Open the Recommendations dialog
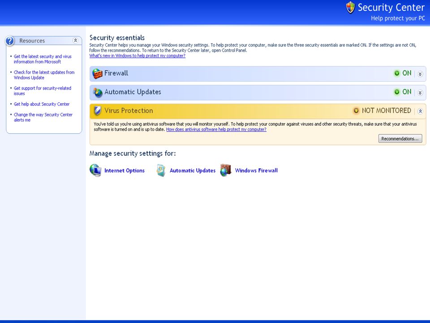This screenshot has height=323, width=430. point(400,139)
